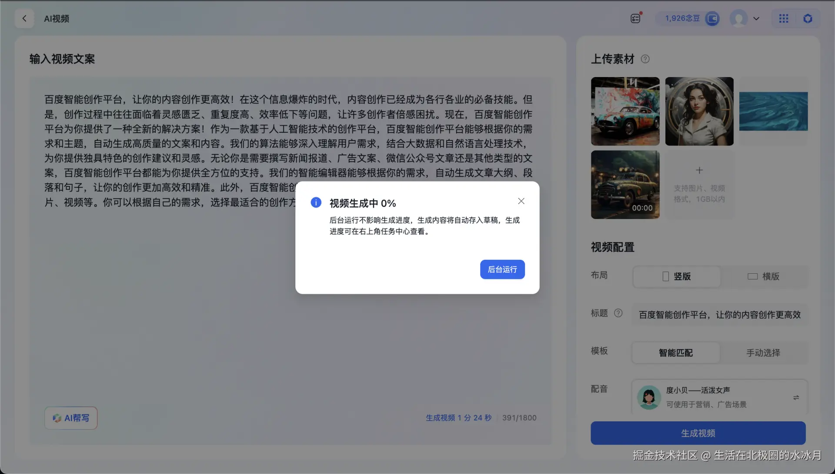The width and height of the screenshot is (835, 474).
Task: Click the help icon next to 上传素材
Action: pos(645,59)
